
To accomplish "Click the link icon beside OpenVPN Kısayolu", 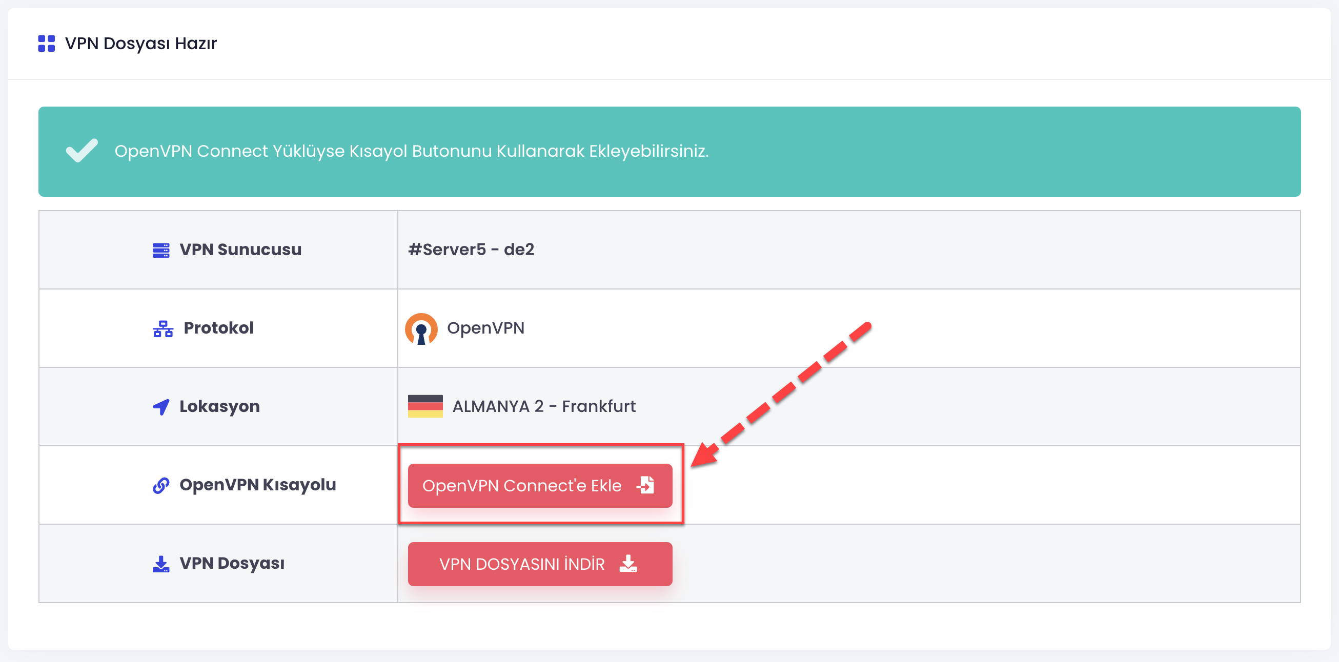I will 160,485.
